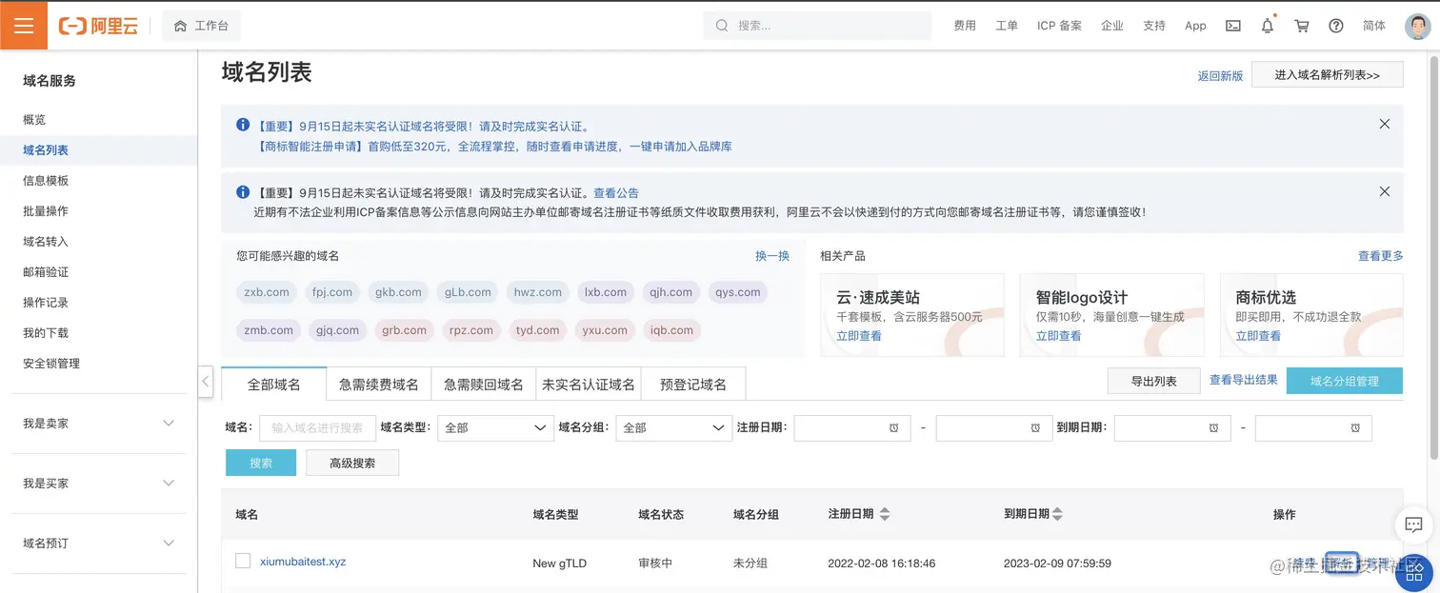The width and height of the screenshot is (1440, 593).
Task: Open domain xiumubaitest.xyz link
Action: [x=303, y=562]
